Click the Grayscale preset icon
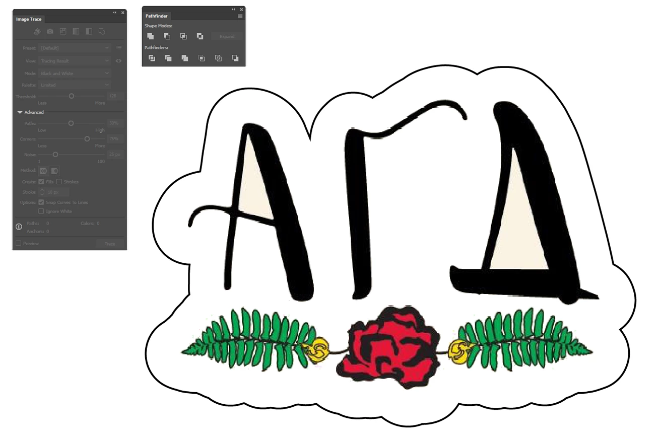 tap(76, 31)
